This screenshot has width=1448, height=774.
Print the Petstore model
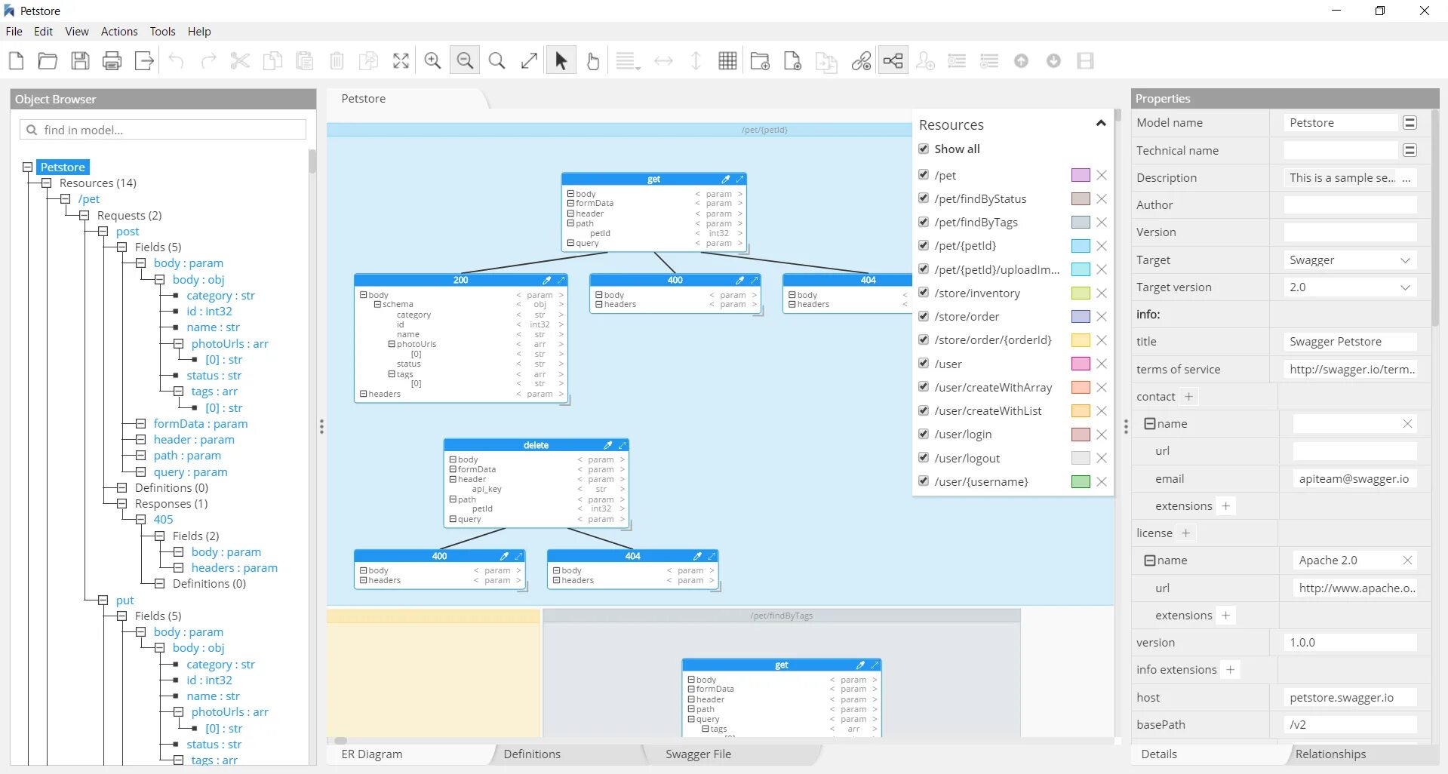click(x=112, y=60)
